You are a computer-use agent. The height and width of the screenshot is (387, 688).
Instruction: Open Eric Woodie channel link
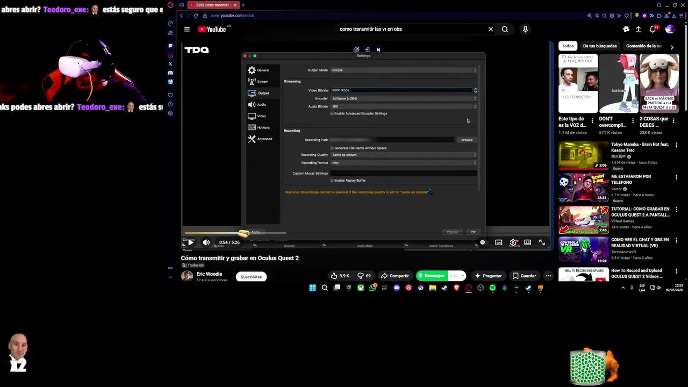(x=209, y=274)
